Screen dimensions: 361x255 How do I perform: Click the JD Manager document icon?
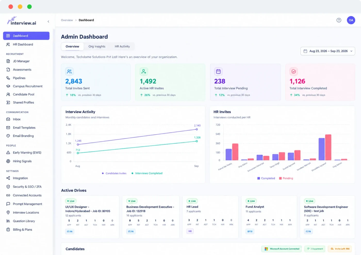pos(8,61)
